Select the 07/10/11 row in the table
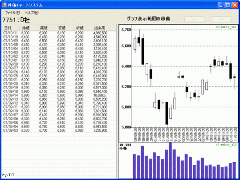 click(59, 33)
